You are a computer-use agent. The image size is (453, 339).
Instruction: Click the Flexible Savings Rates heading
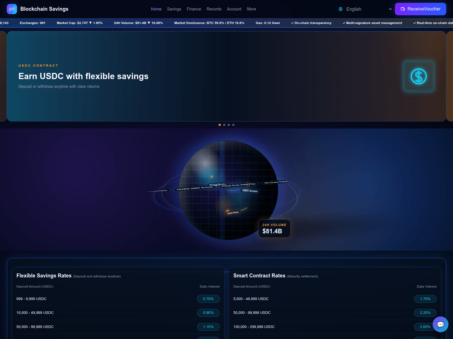[44, 276]
